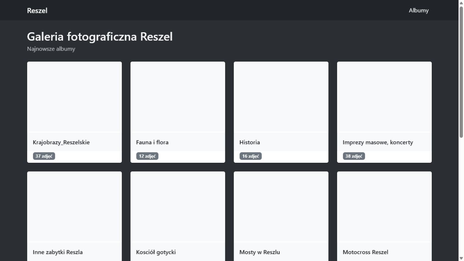Click the 12 zdjęć badge
The width and height of the screenshot is (464, 261).
click(x=147, y=156)
